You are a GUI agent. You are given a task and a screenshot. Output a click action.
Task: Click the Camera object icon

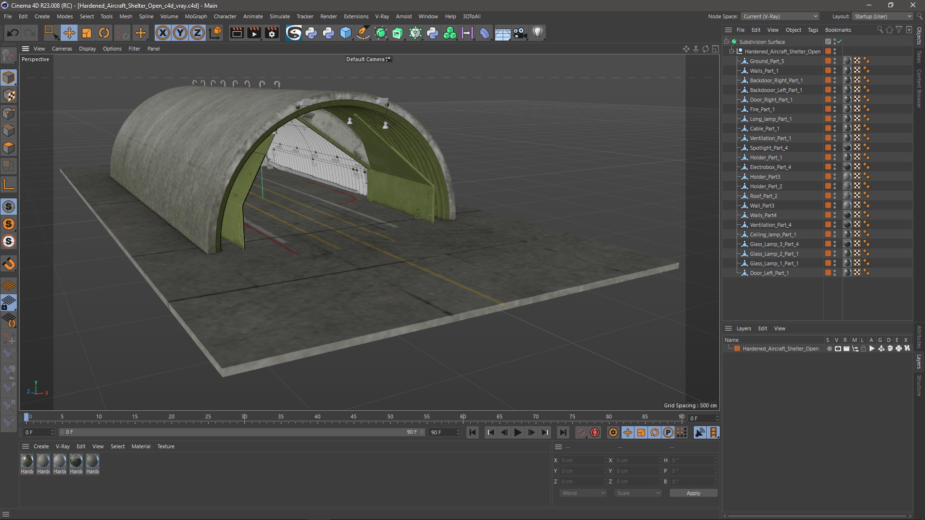coord(520,33)
